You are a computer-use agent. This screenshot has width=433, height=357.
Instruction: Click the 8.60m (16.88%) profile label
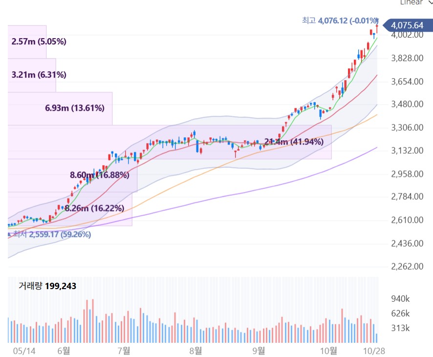tap(100, 175)
